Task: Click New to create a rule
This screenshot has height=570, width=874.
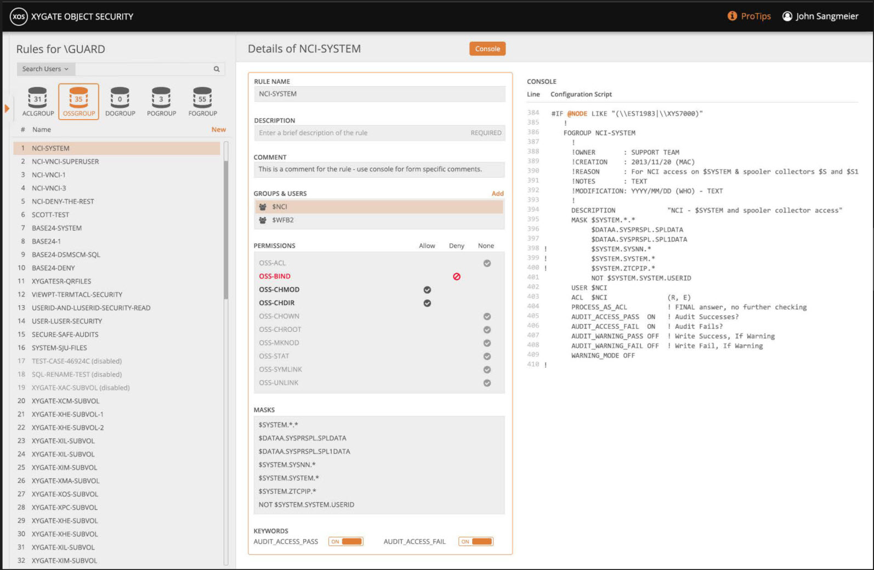Action: pyautogui.click(x=219, y=129)
